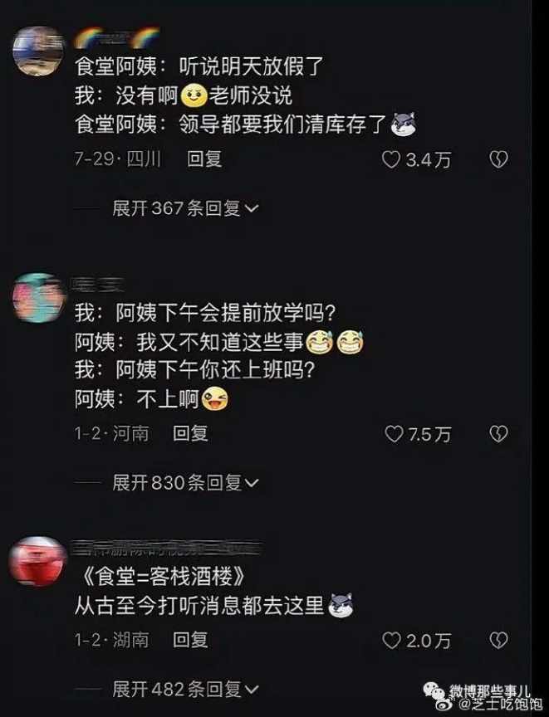The height and width of the screenshot is (717, 549).
Task: Open the rainbow-emoji username profile
Action: coord(118,37)
